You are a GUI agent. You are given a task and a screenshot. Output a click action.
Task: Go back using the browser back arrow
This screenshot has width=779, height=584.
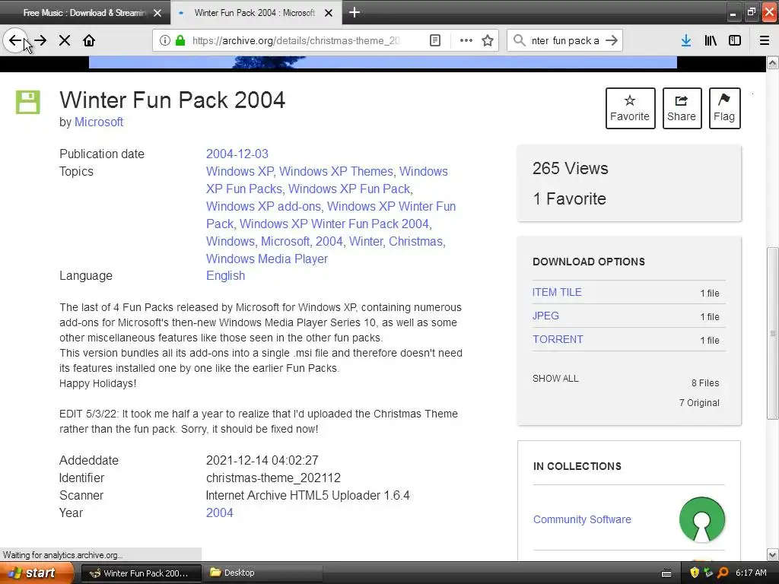pyautogui.click(x=15, y=40)
